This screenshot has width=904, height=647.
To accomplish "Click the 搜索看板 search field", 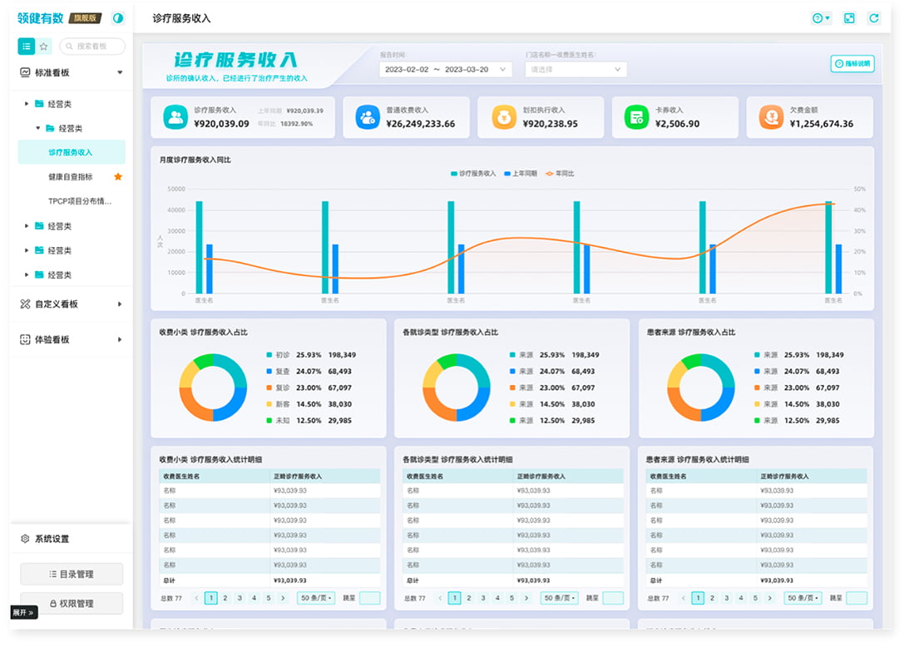I will (92, 47).
